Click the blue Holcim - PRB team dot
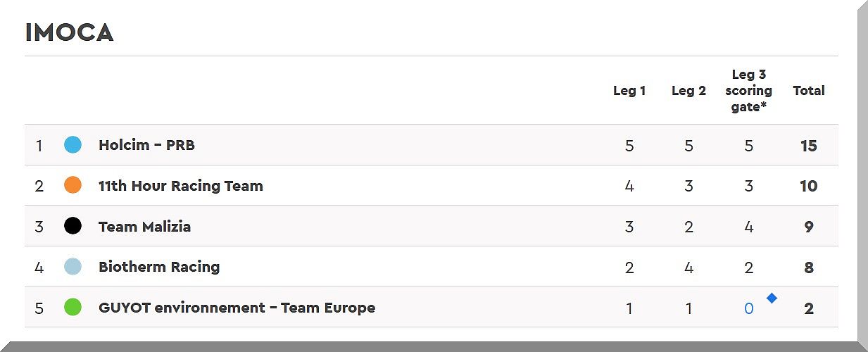This screenshot has height=352, width=868. (x=73, y=145)
